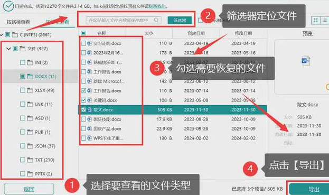The height and width of the screenshot is (195, 329).
Task: Select the INI (2) tree item
Action: 41,62
